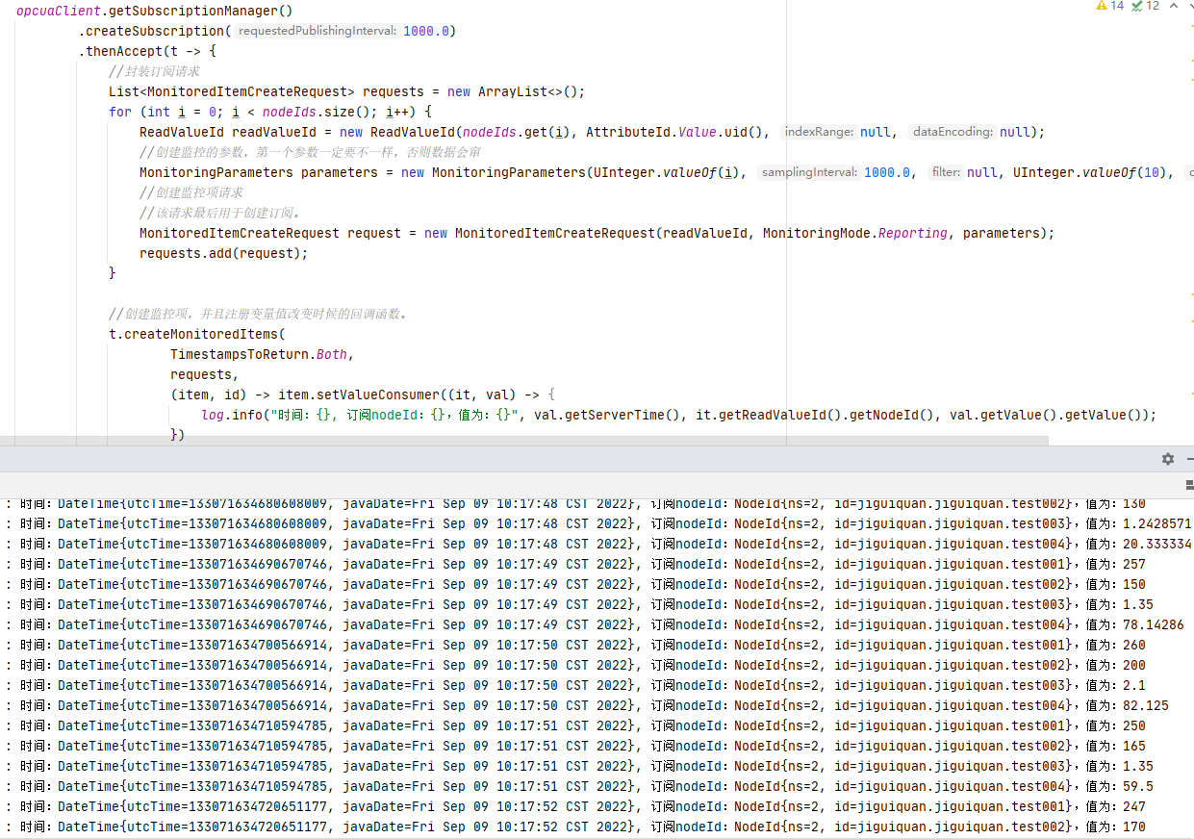Screen dimensions: 1194x839
Task: Click console row with value 260
Action: pos(597,645)
